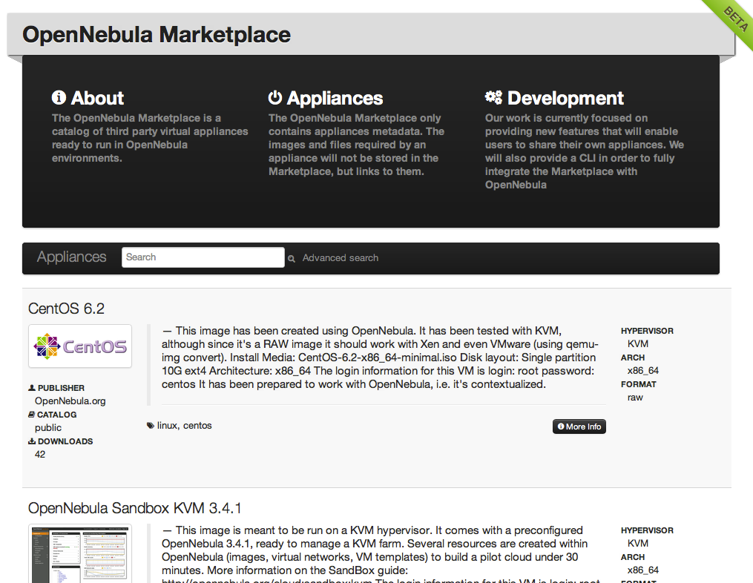Click CentOS HYPERVISOR label

click(647, 331)
